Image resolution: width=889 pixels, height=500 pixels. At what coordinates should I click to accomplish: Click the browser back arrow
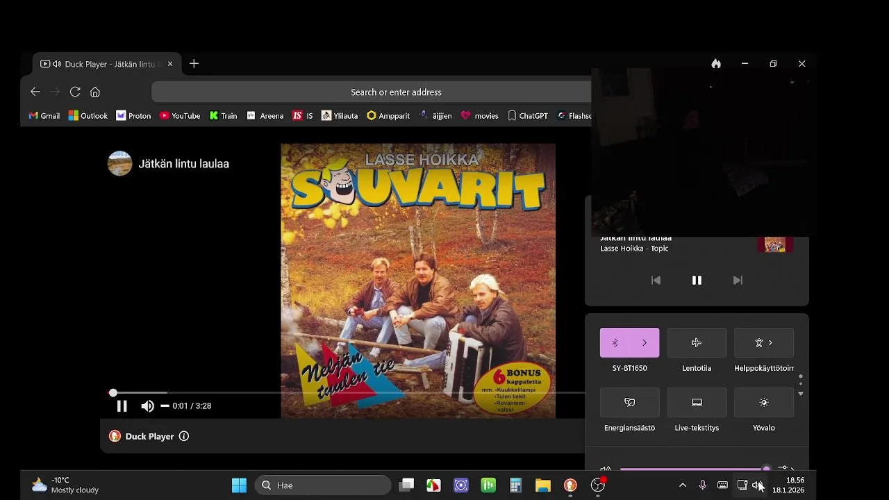point(35,92)
